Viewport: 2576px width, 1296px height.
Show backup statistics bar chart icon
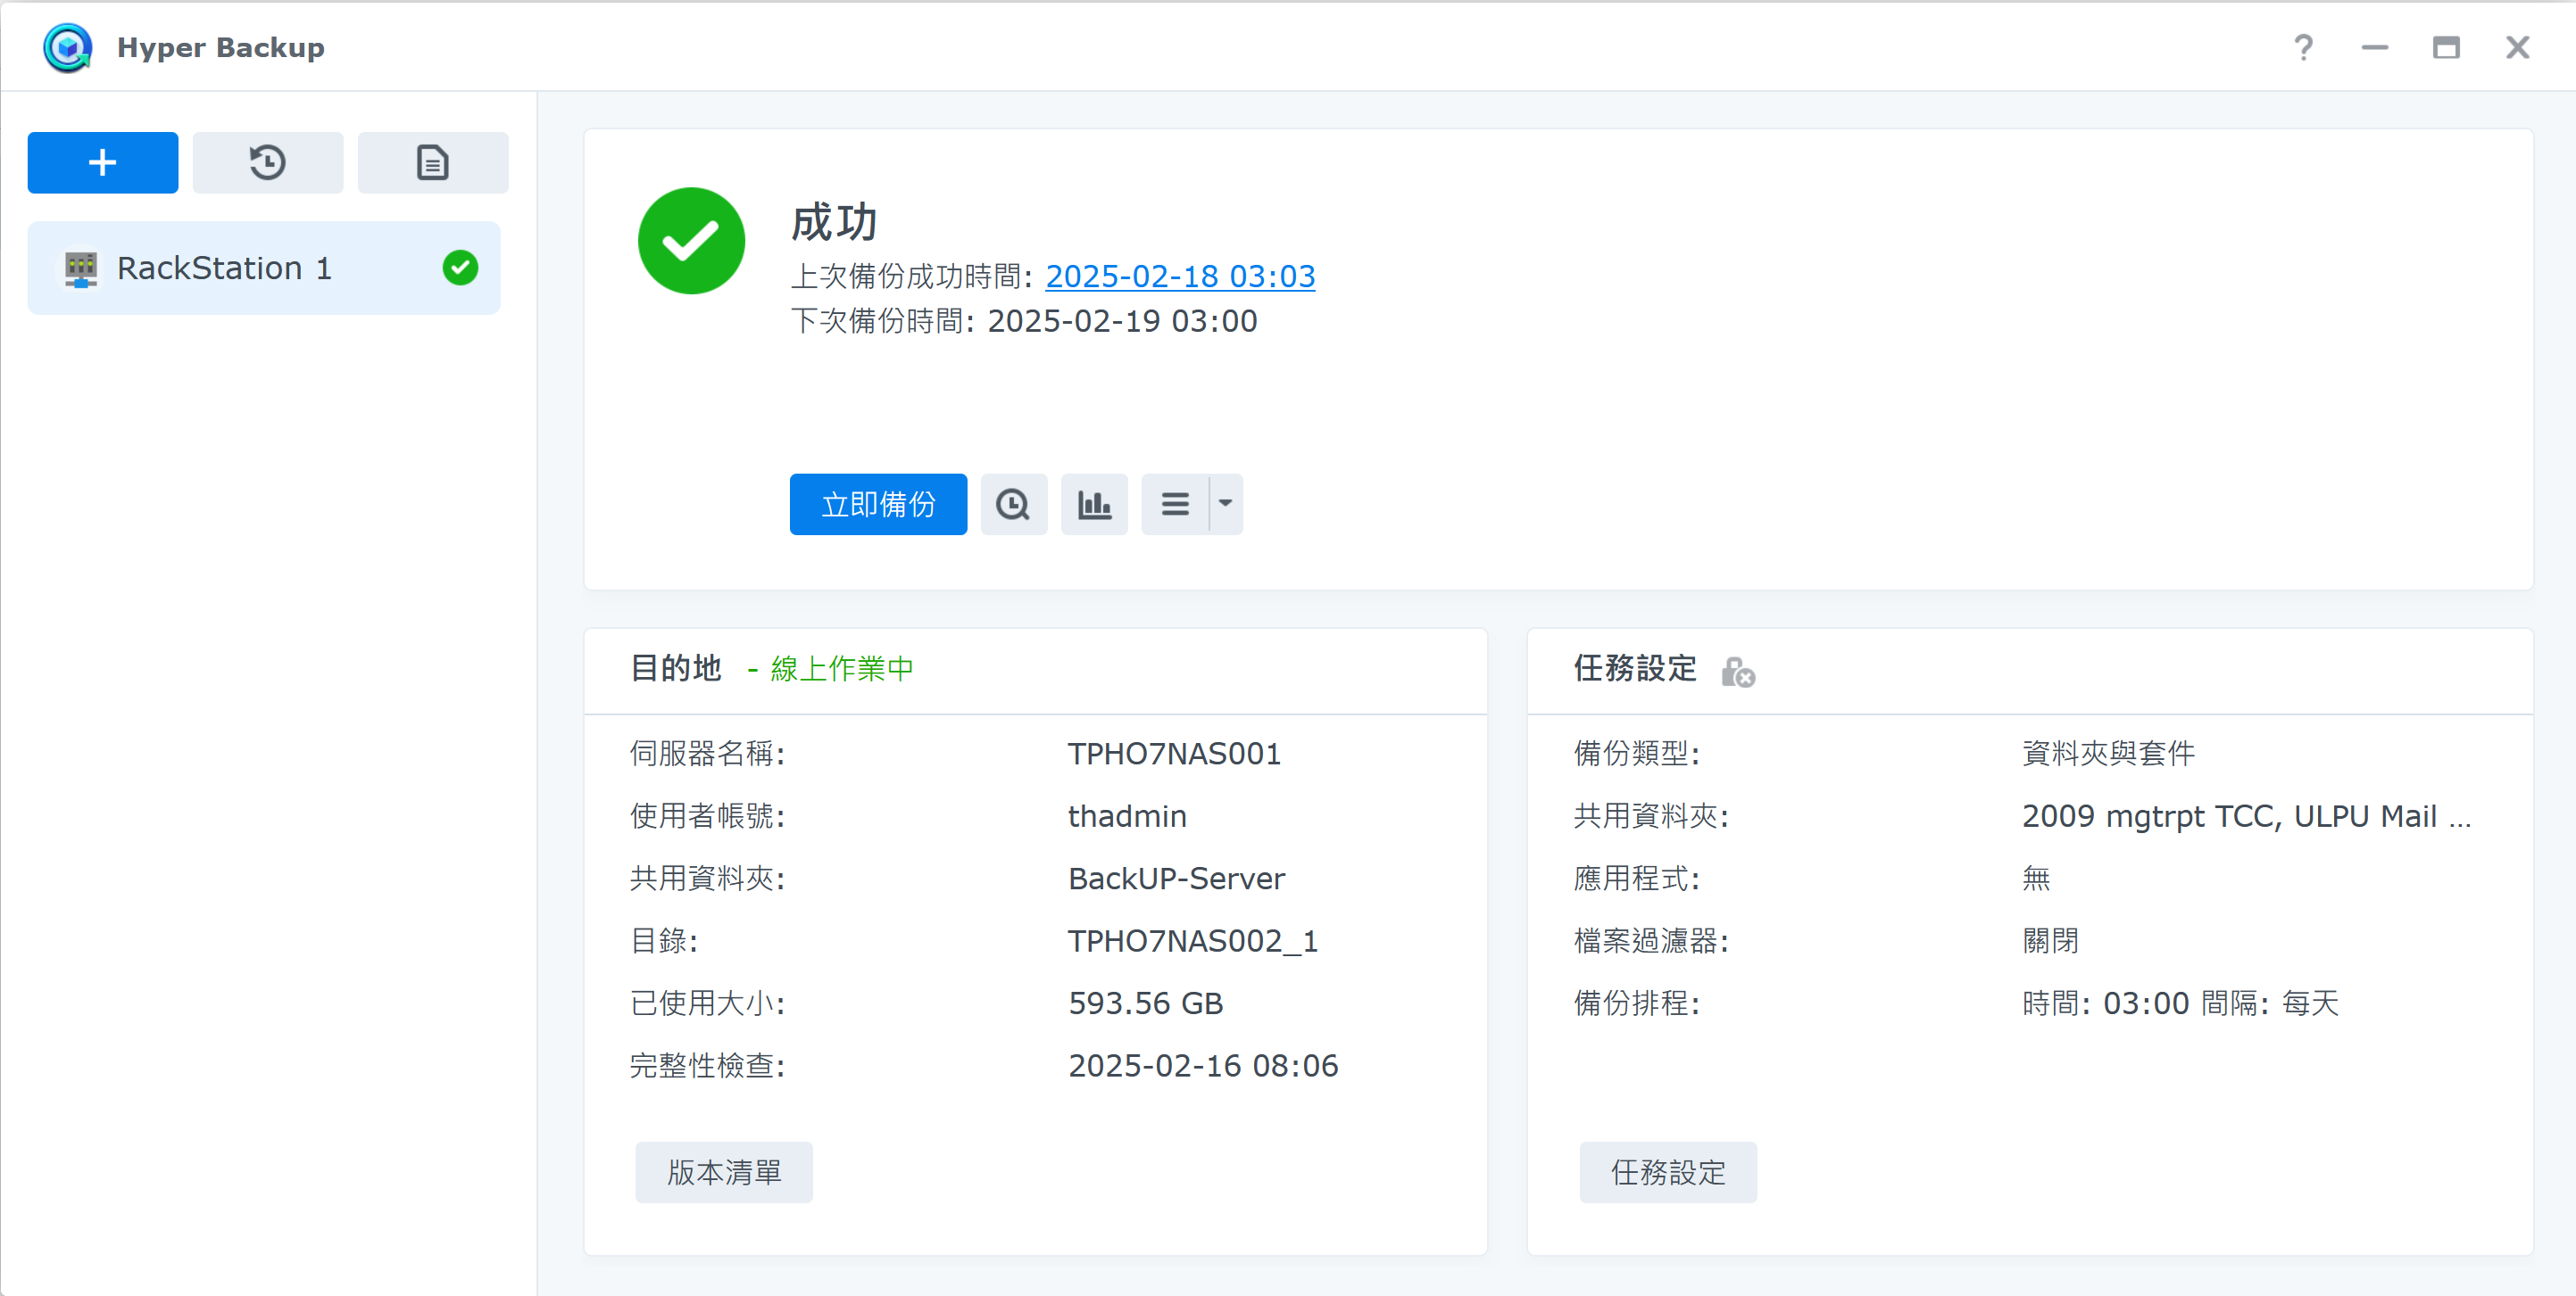tap(1094, 505)
